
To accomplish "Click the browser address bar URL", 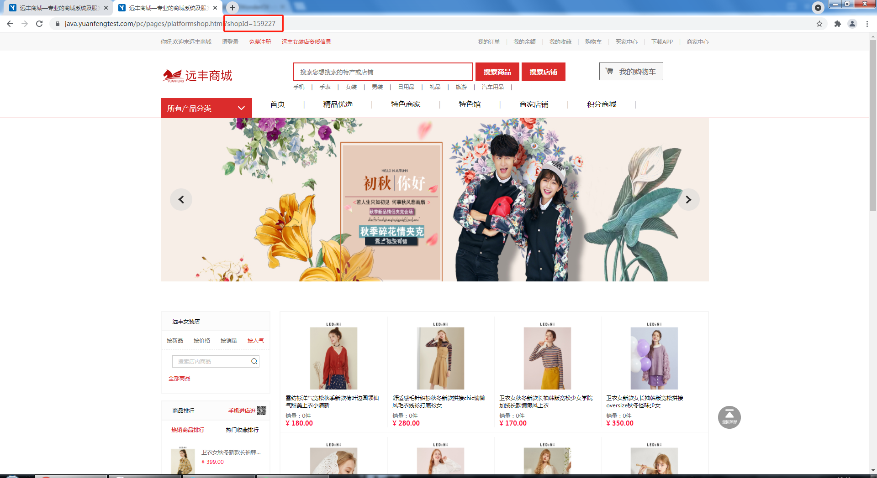I will coord(170,24).
